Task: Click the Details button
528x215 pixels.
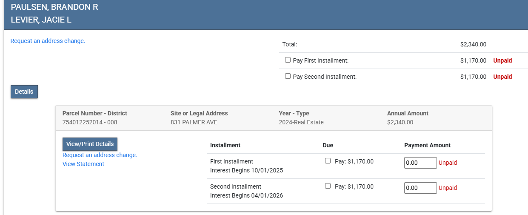Action: (x=24, y=92)
